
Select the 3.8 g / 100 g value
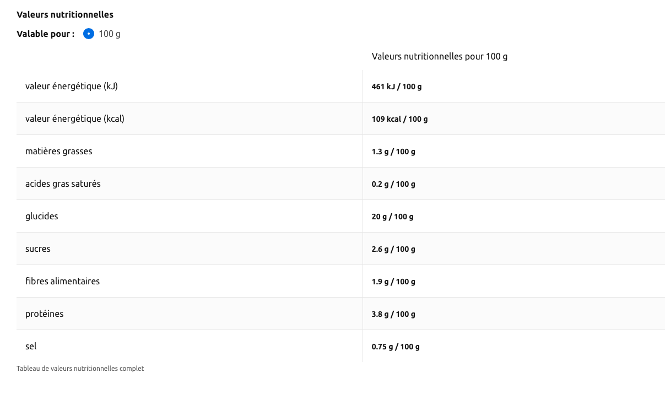(393, 314)
